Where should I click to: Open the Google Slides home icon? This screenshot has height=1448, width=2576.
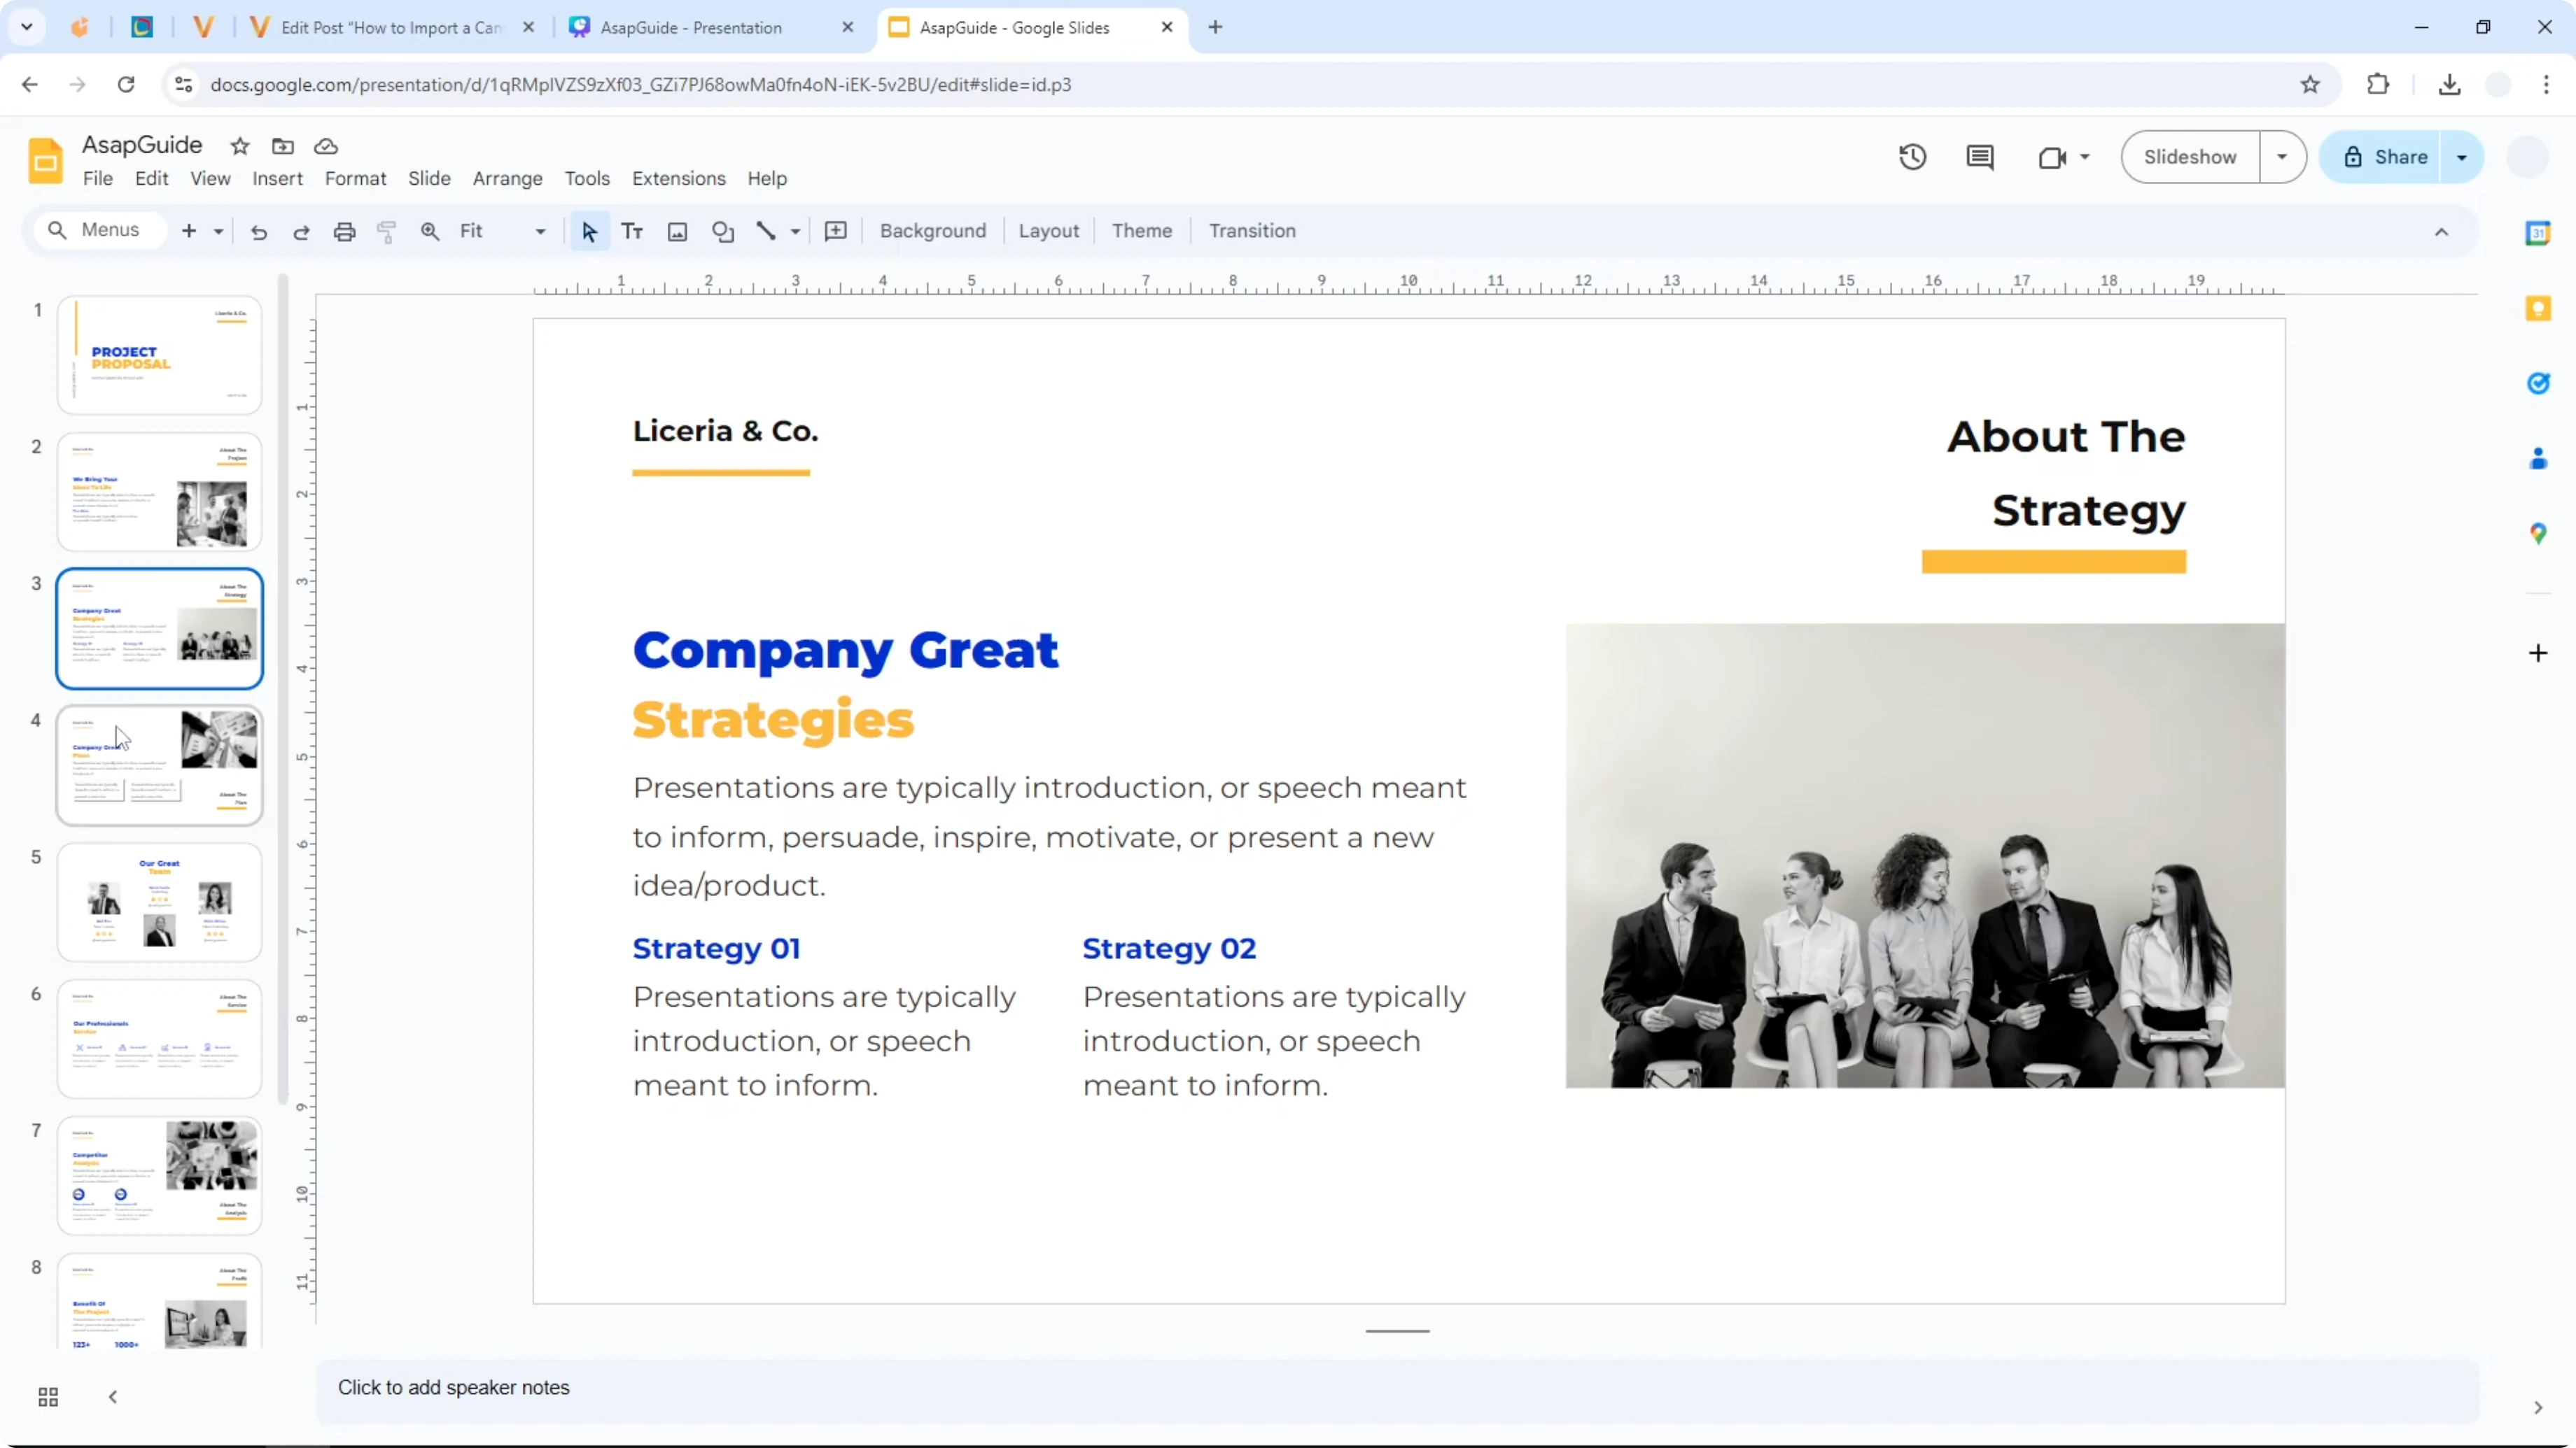(45, 160)
